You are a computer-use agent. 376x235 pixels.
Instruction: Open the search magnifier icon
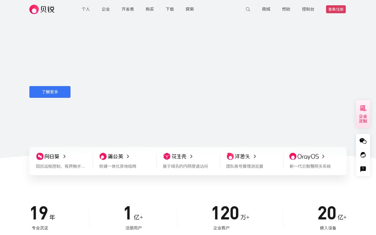point(248,9)
